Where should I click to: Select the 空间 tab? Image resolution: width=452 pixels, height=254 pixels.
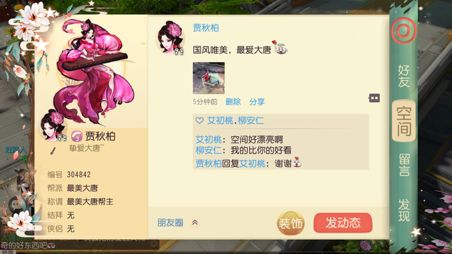point(404,121)
